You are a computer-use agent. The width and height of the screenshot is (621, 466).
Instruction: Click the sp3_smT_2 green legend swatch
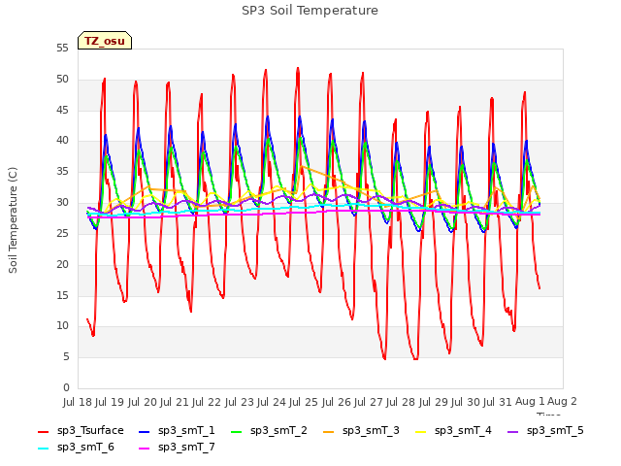pos(237,431)
